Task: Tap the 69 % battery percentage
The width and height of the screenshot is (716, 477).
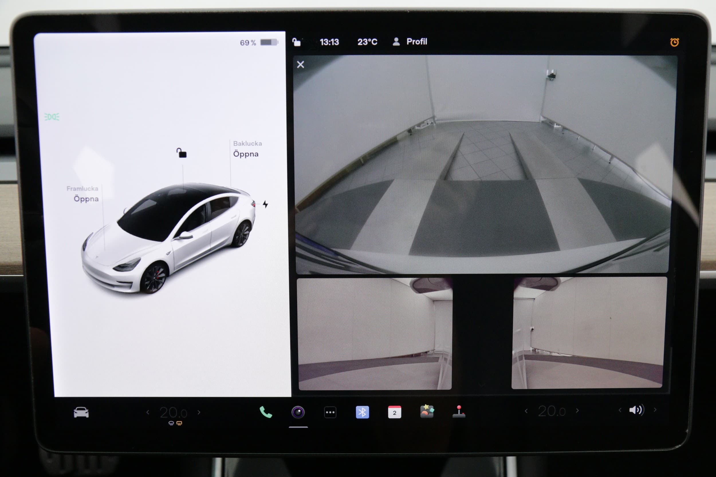Action: point(248,43)
